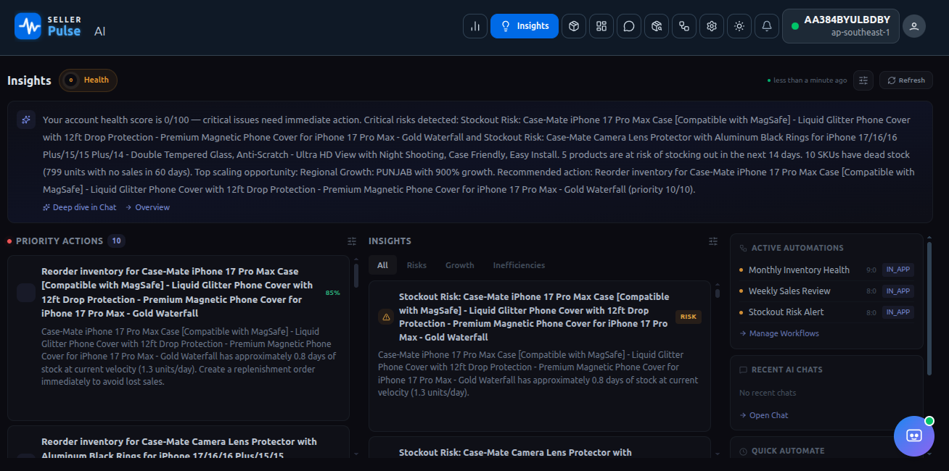The image size is (949, 471).
Task: Open the grid dashboard icon in navbar
Action: pos(601,26)
